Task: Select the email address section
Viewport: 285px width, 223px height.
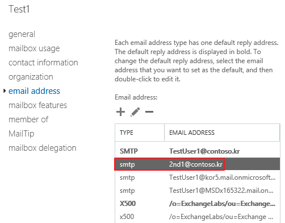Action: pyautogui.click(x=34, y=91)
